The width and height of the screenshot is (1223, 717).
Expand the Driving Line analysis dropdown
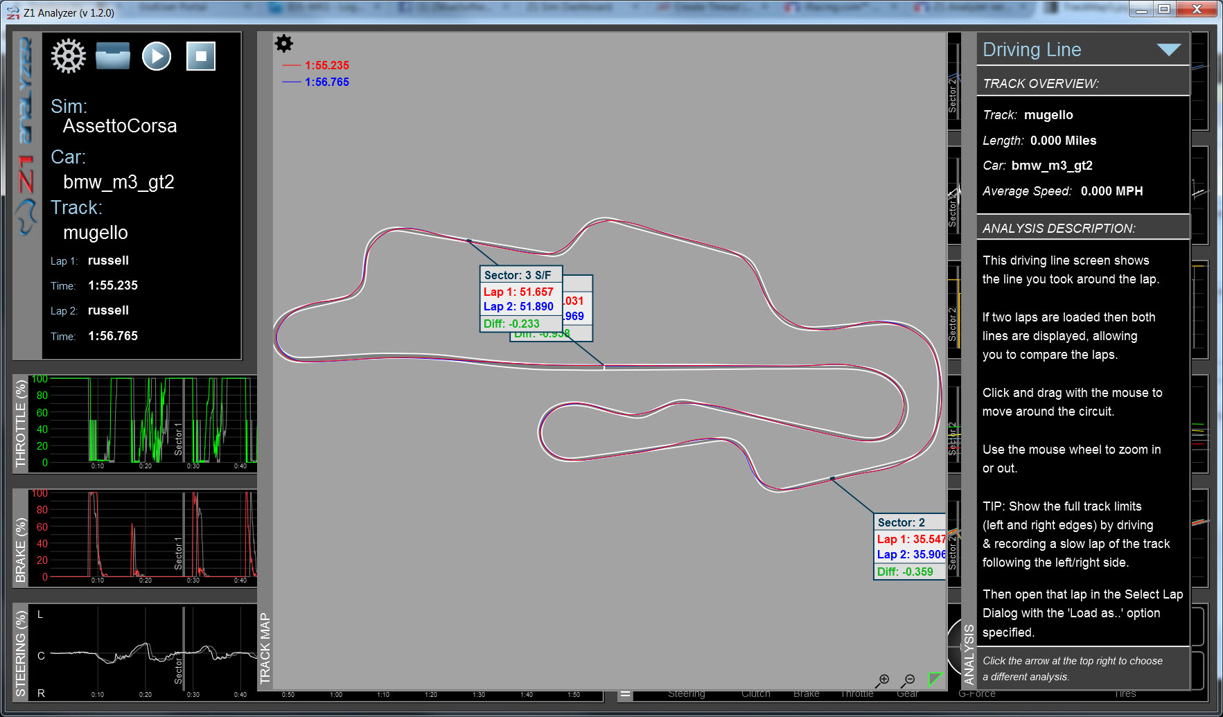coord(1169,49)
